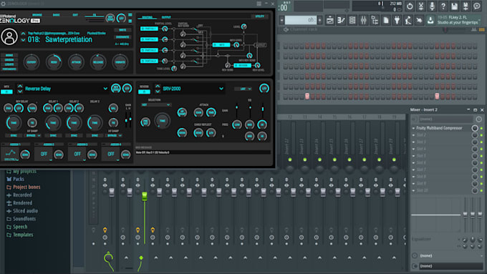487x274 pixels.
Task: Click the CUTOFF knob in Zenology
Action: [32, 62]
